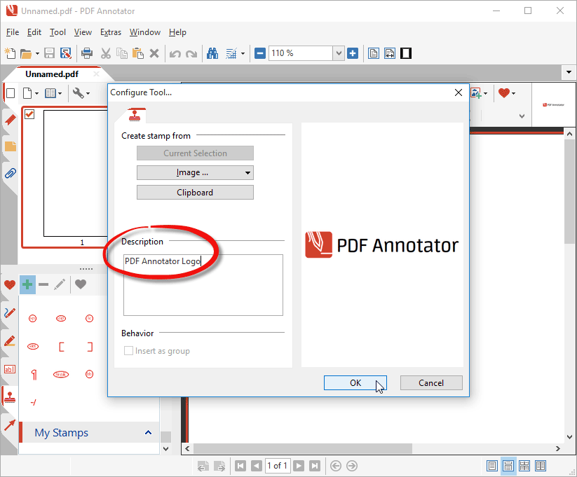577x477 pixels.
Task: Go to the last page button
Action: click(315, 466)
